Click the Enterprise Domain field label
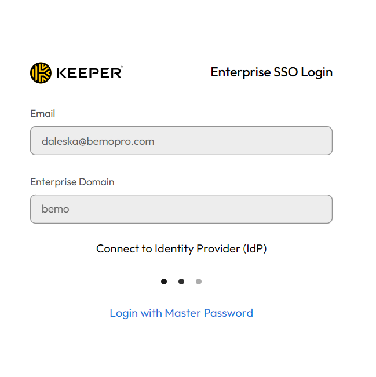Screen dimensions: 376x377 click(x=72, y=182)
